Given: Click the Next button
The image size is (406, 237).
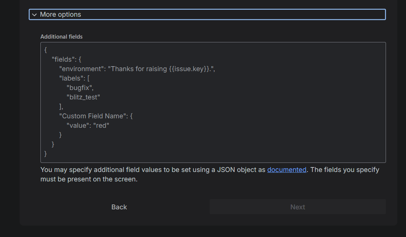Looking at the screenshot, I should 297,207.
